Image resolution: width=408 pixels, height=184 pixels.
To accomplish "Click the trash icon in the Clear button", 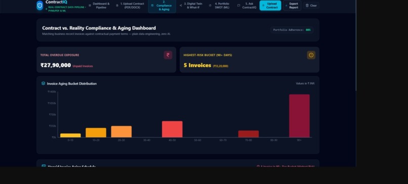I will click(x=307, y=6).
